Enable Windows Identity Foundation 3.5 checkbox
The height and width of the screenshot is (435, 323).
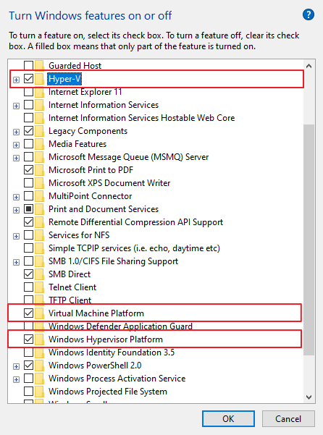coord(28,352)
